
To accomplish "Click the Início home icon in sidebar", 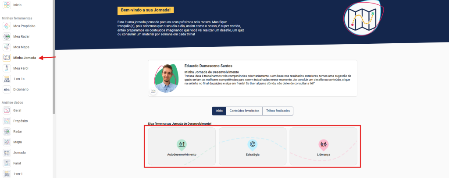I will (7, 5).
